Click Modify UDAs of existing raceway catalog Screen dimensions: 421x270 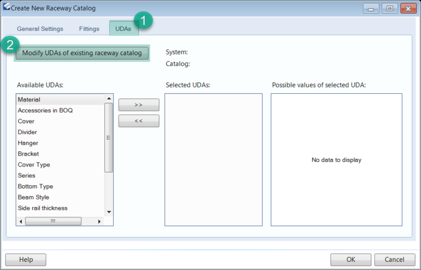point(82,53)
